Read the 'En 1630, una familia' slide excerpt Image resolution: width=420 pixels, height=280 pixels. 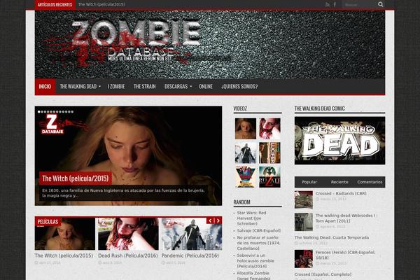click(x=123, y=193)
